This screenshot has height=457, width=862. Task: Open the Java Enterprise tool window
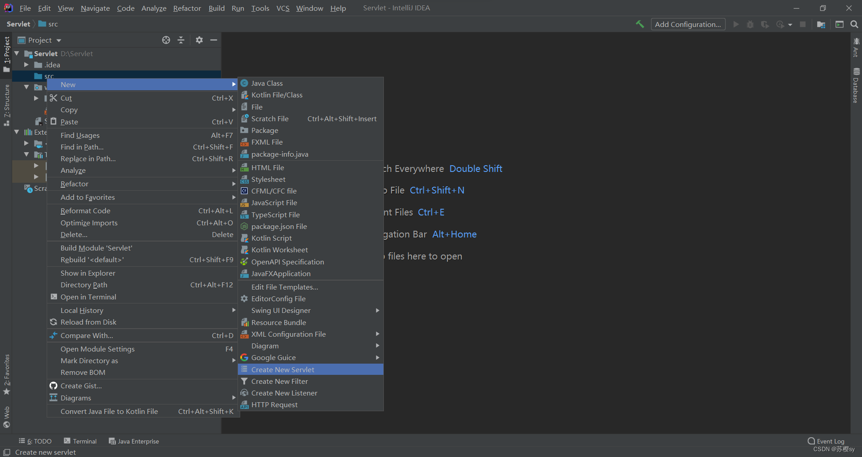tap(134, 441)
